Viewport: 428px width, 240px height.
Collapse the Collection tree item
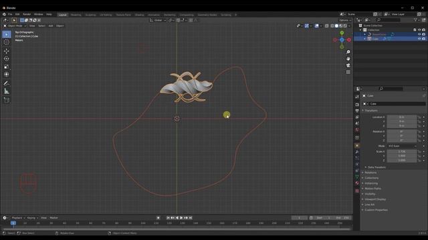point(360,30)
